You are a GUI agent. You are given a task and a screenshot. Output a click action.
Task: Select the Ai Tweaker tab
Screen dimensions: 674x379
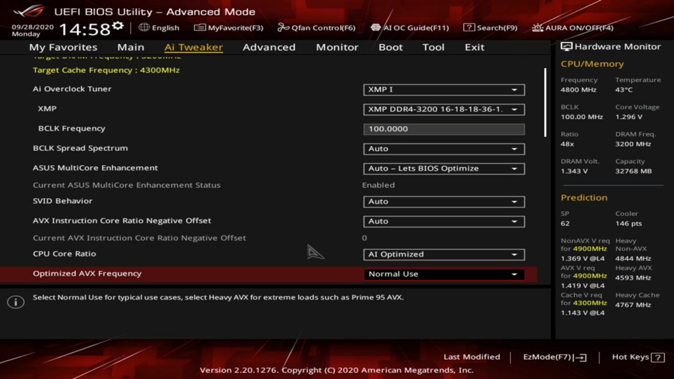click(x=194, y=47)
